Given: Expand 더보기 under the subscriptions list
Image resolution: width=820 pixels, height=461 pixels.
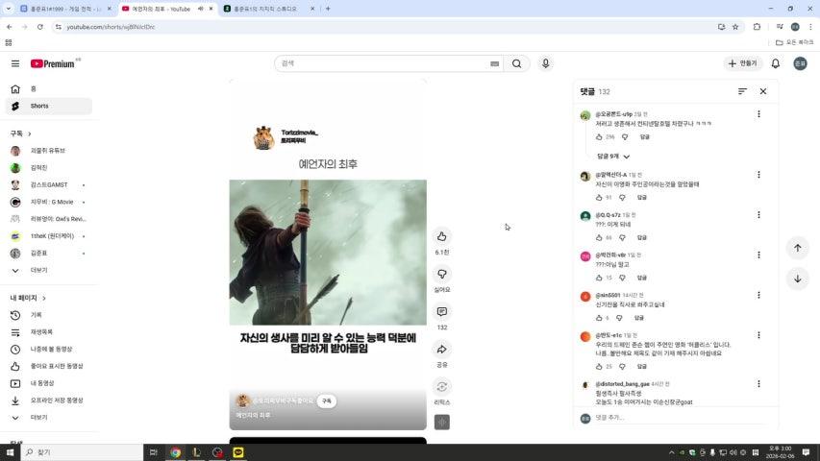Looking at the screenshot, I should (x=38, y=270).
